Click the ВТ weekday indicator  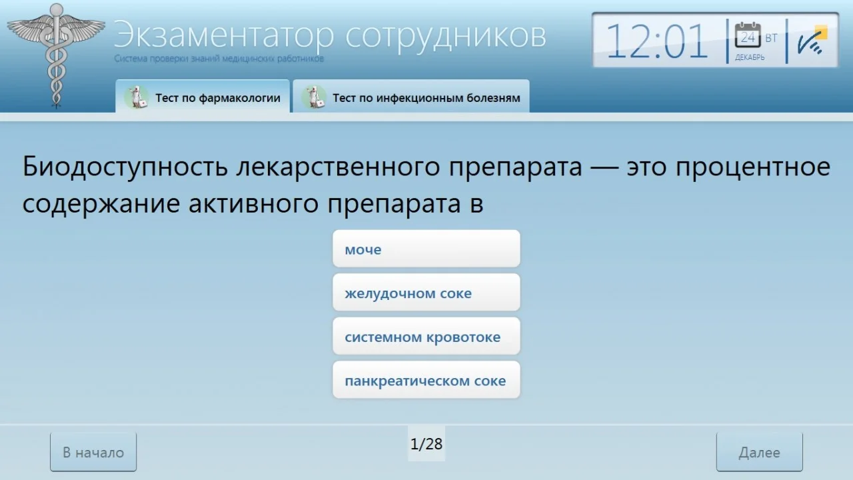point(770,39)
